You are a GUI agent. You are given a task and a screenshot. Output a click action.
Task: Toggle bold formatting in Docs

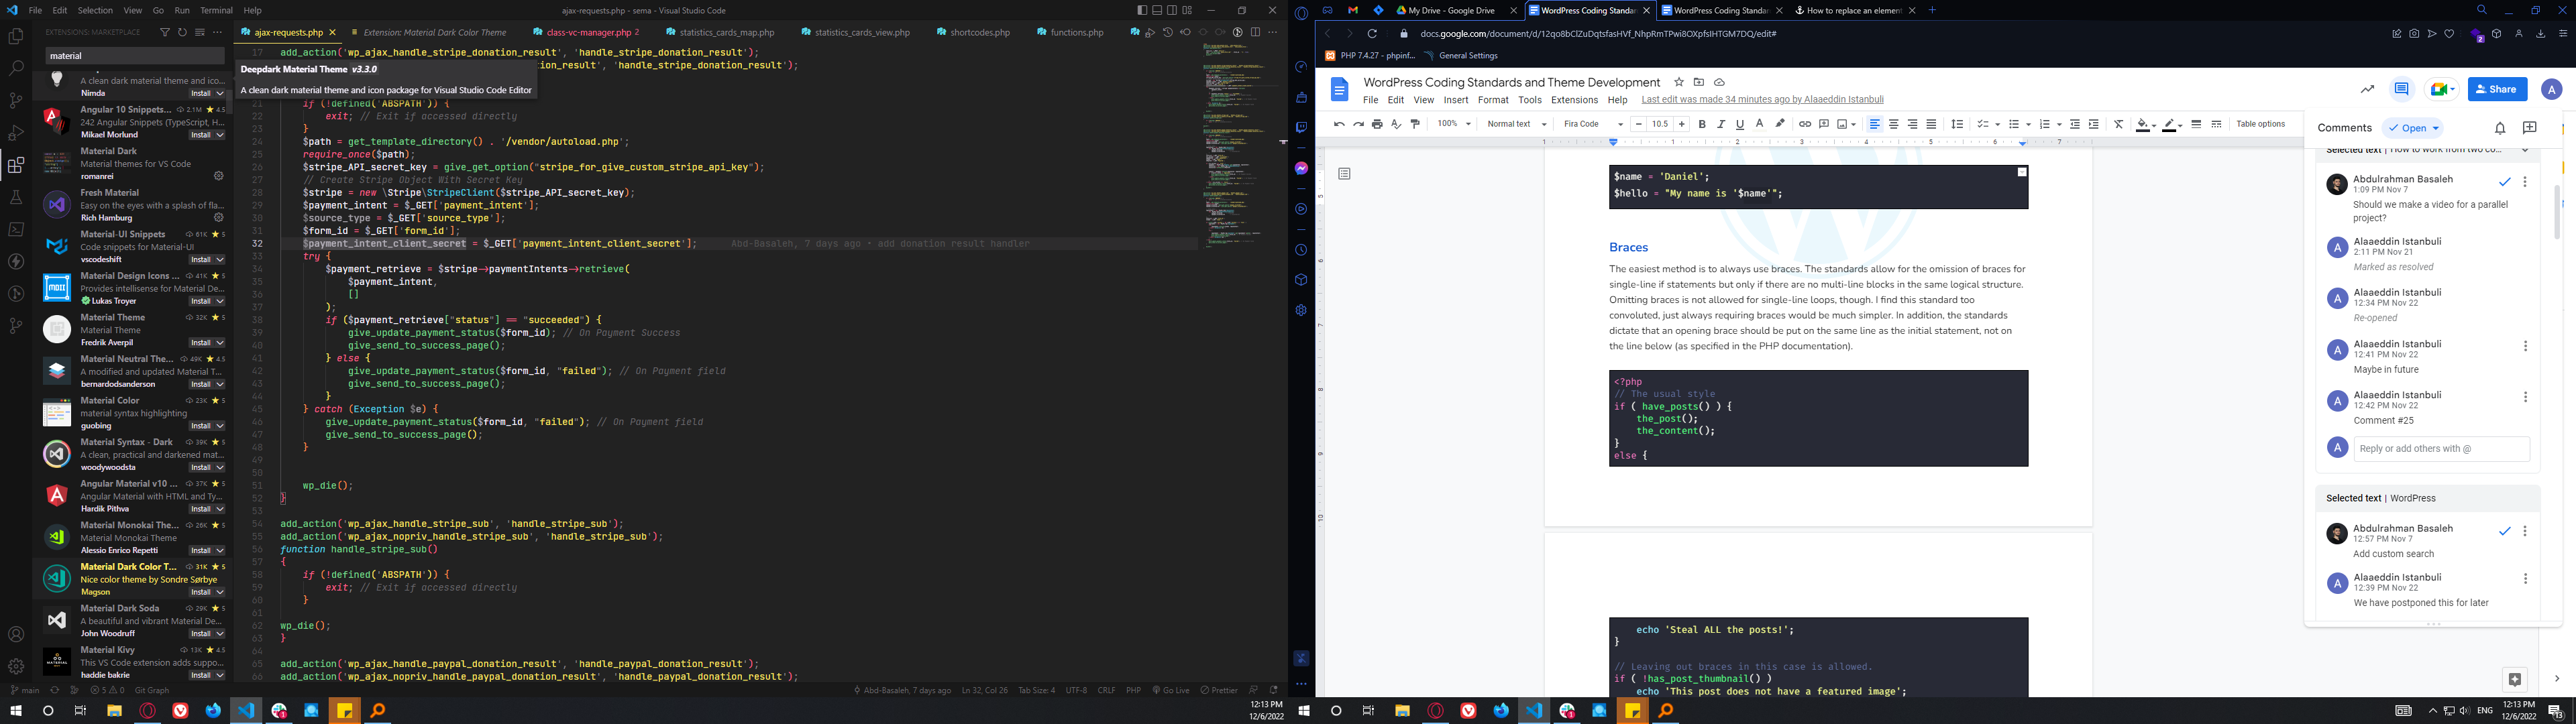(1702, 124)
